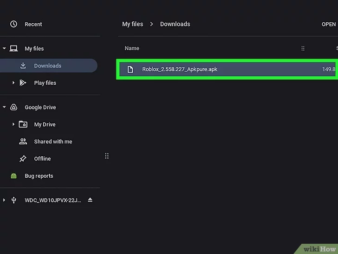Image resolution: width=338 pixels, height=254 pixels.
Task: Click the My Drive folder icon
Action: (x=23, y=124)
